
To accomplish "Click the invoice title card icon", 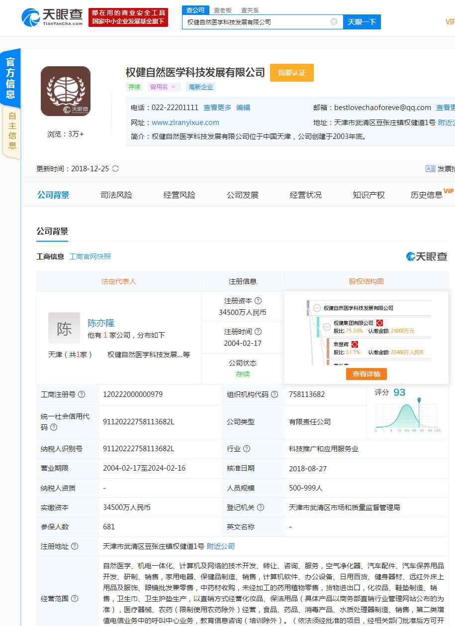I will 430,169.
